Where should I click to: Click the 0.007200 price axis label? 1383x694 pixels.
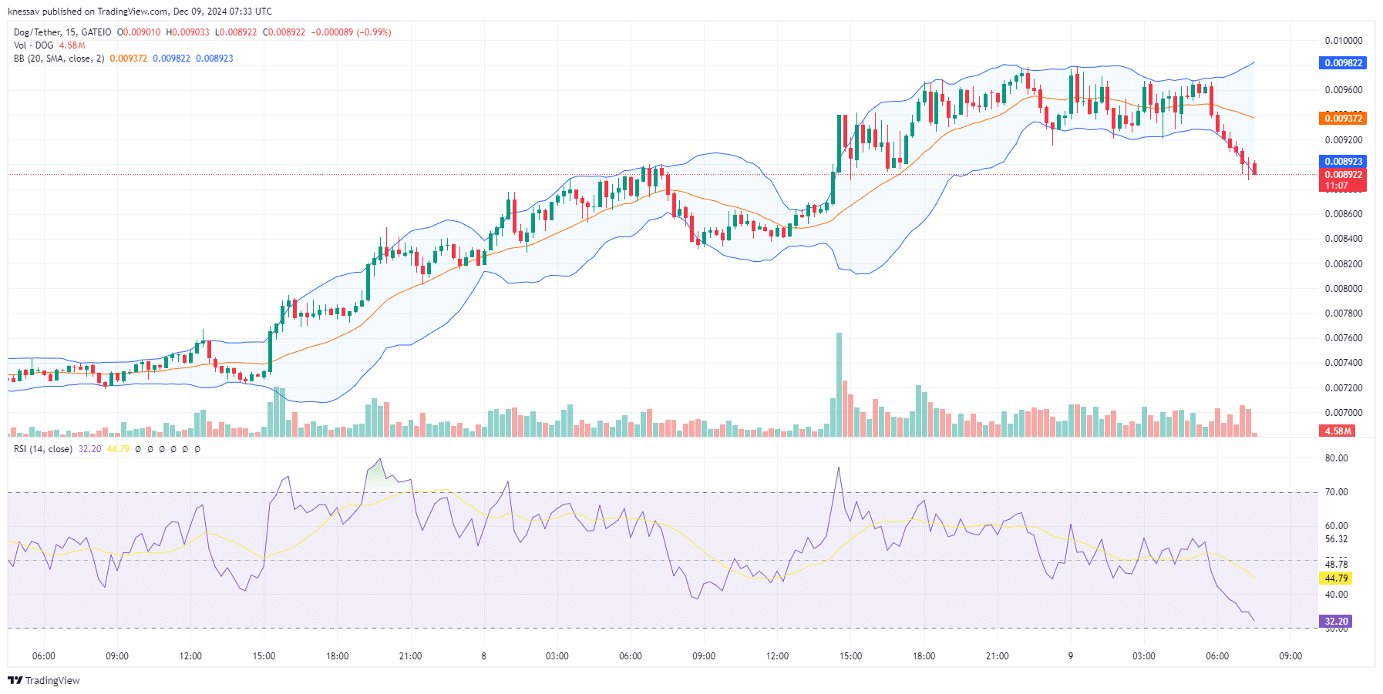tap(1343, 388)
